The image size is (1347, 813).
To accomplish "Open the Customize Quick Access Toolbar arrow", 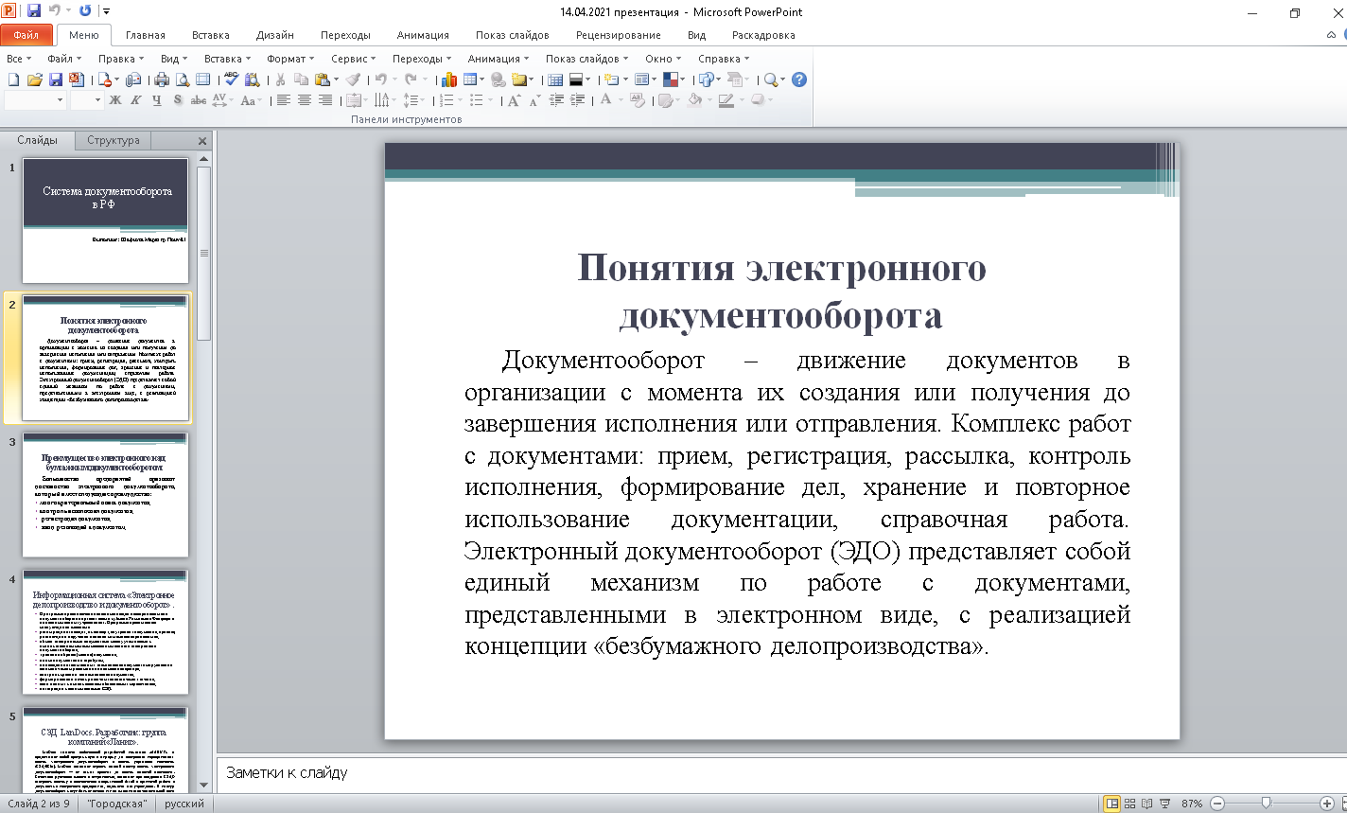I will [105, 11].
